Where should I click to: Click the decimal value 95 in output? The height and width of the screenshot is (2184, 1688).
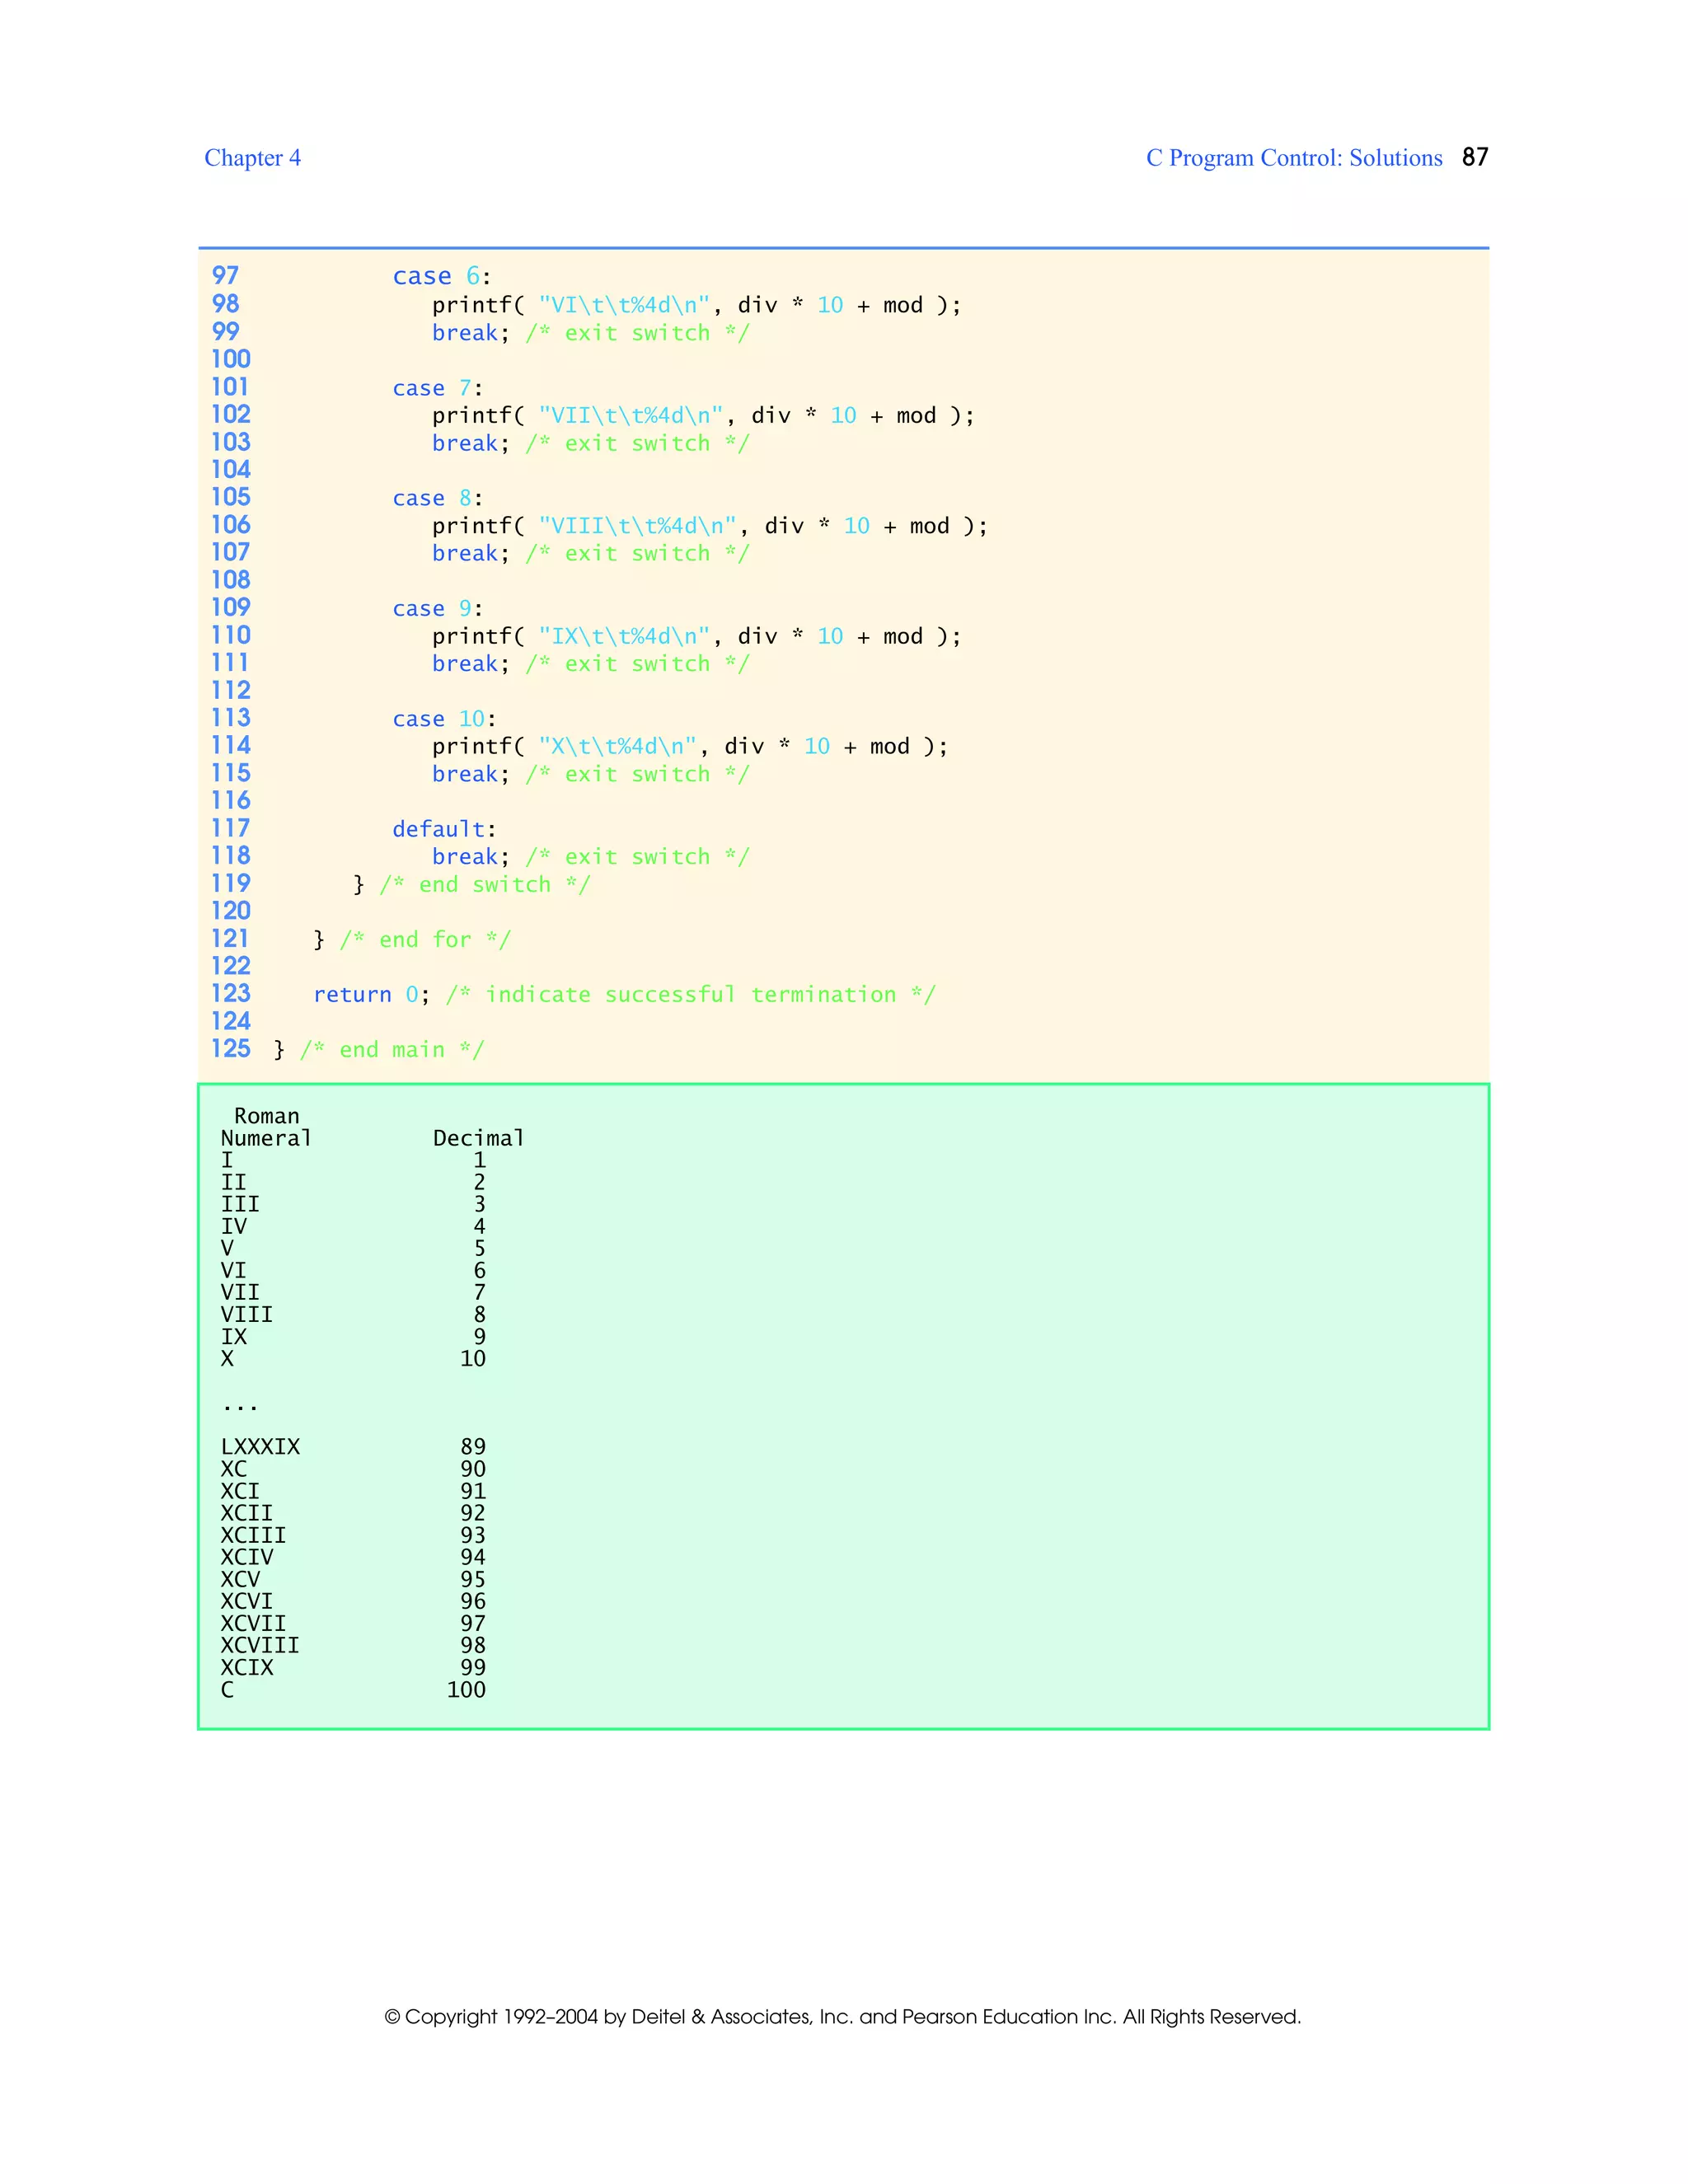click(473, 1579)
